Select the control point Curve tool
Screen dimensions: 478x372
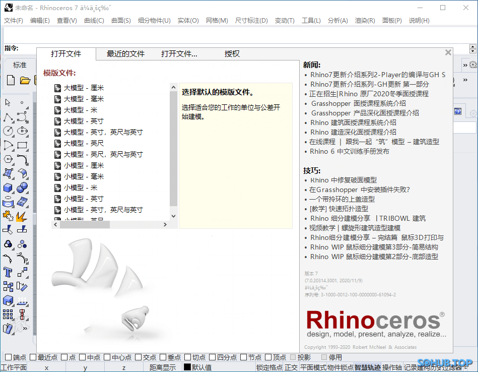(22, 117)
